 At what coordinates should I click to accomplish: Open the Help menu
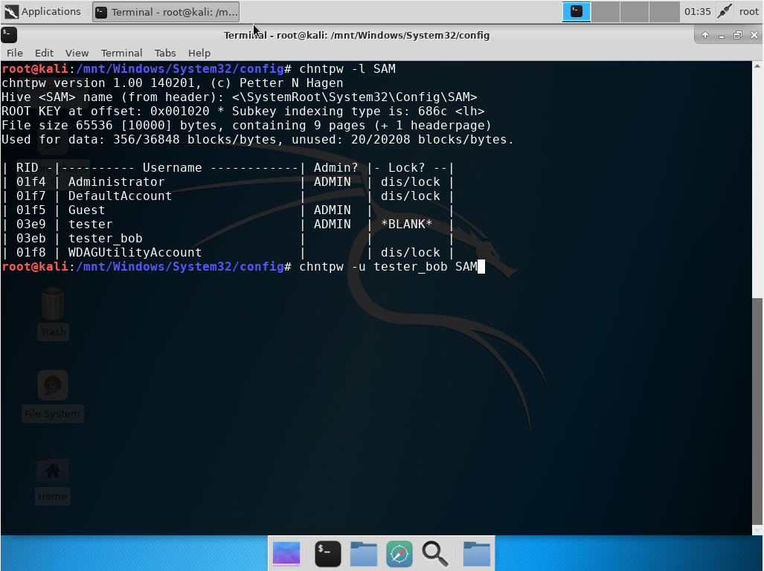coord(199,53)
